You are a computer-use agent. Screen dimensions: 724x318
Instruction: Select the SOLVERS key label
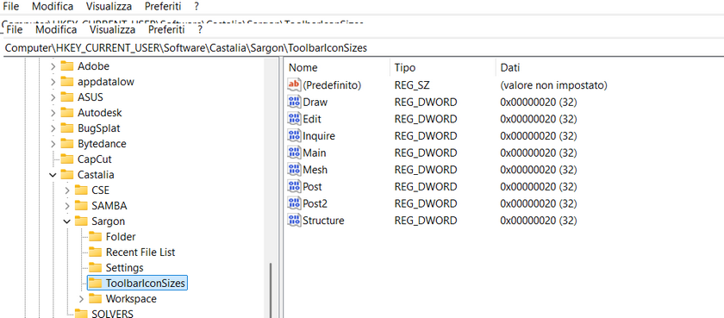[113, 314]
